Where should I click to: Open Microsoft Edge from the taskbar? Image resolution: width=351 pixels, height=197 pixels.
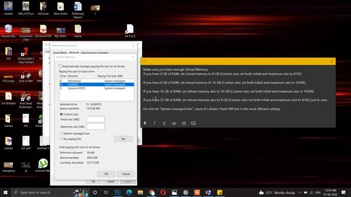click(129, 192)
